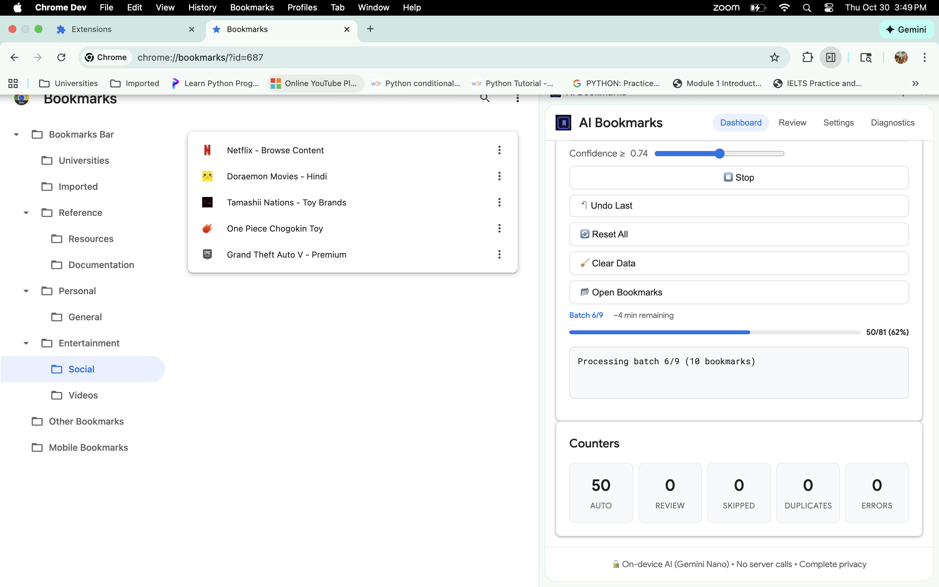
Task: Open the Gemini button
Action: pyautogui.click(x=907, y=29)
